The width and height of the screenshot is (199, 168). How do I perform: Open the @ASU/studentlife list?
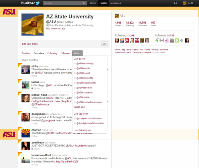point(85,78)
